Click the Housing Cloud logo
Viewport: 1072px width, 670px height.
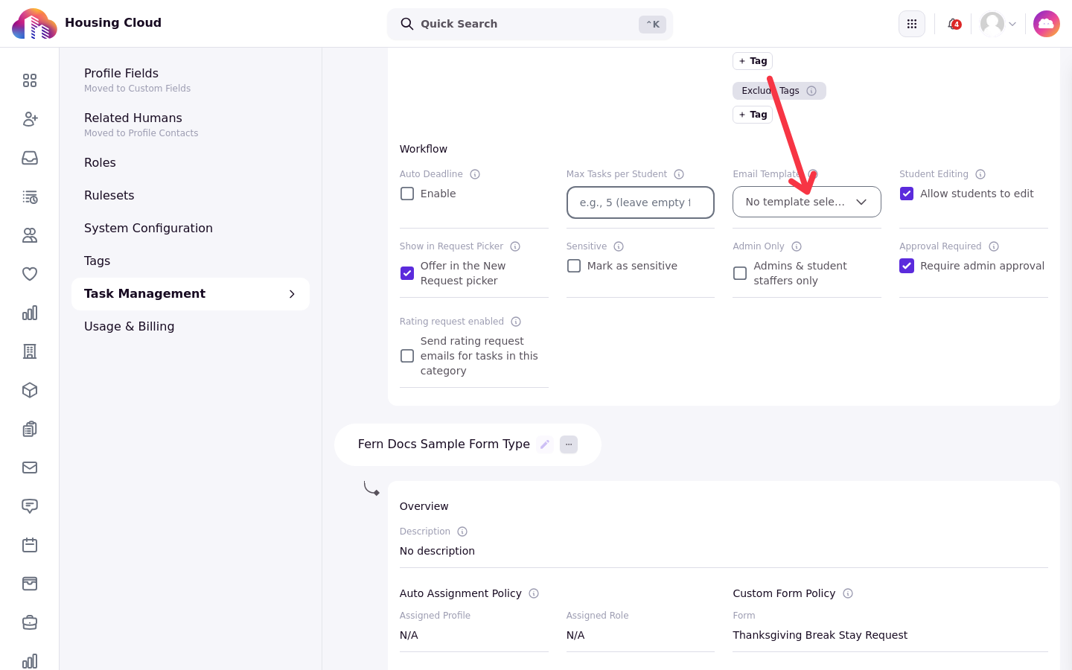point(34,24)
